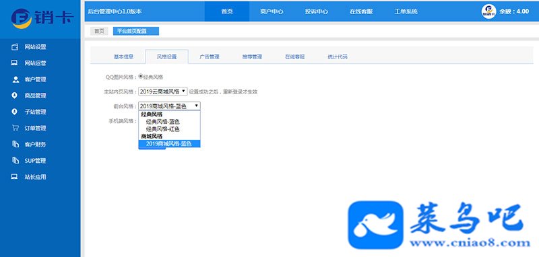Click the 客户财务 document icon
The height and width of the screenshot is (257, 539).
pyautogui.click(x=15, y=144)
